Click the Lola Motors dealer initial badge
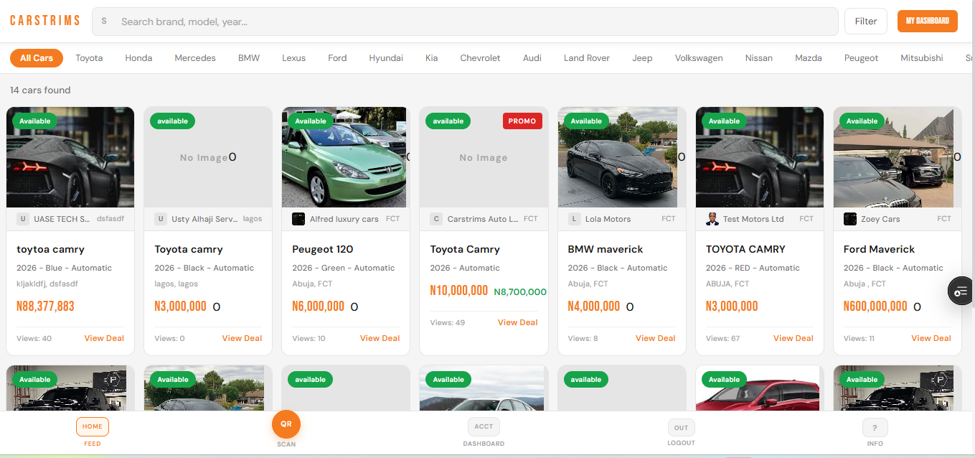975x458 pixels. 575,219
